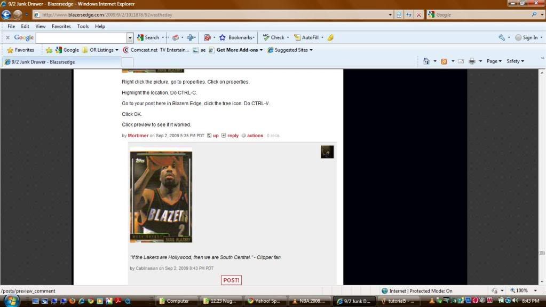Switch to the Yahoo! Sp... taskbar window

click(x=266, y=301)
